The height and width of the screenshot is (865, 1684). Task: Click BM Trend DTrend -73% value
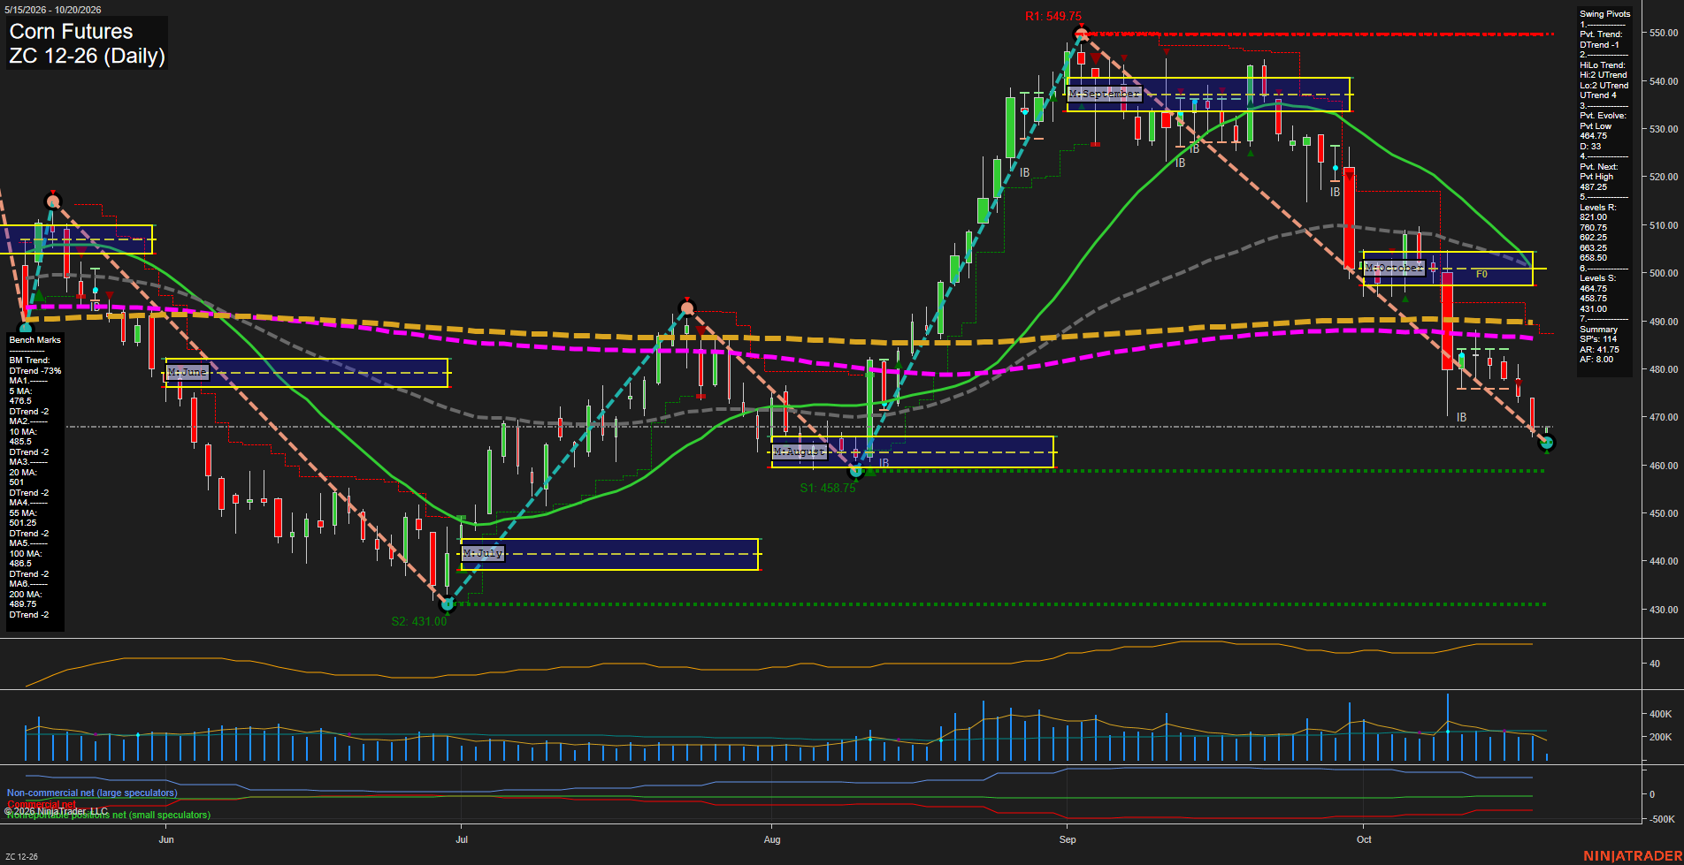click(35, 366)
